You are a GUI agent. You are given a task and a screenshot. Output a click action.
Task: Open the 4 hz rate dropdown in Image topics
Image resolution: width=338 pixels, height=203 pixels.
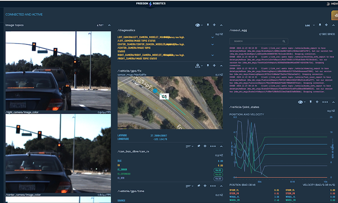point(100,25)
